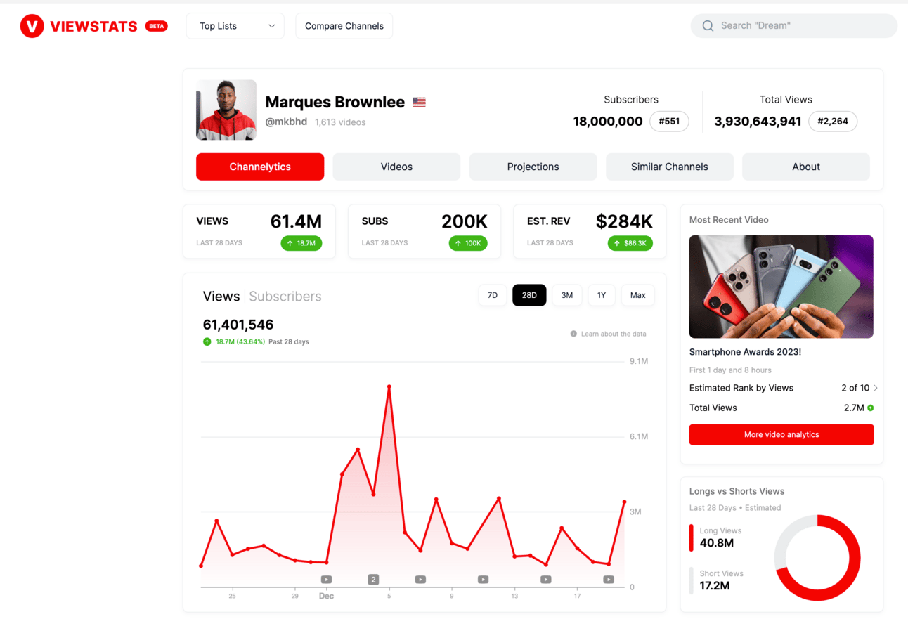Viewport: 908px width, 619px height.
Task: Open the Smartphone Awards 2023 video thumbnail
Action: pos(781,287)
